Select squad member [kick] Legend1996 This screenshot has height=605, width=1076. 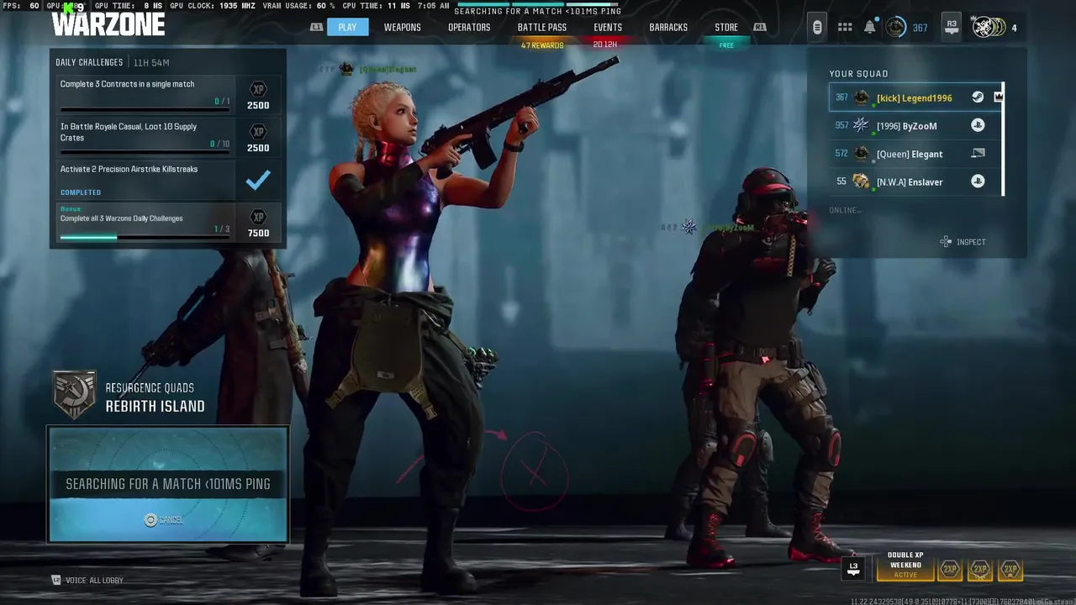click(x=915, y=97)
